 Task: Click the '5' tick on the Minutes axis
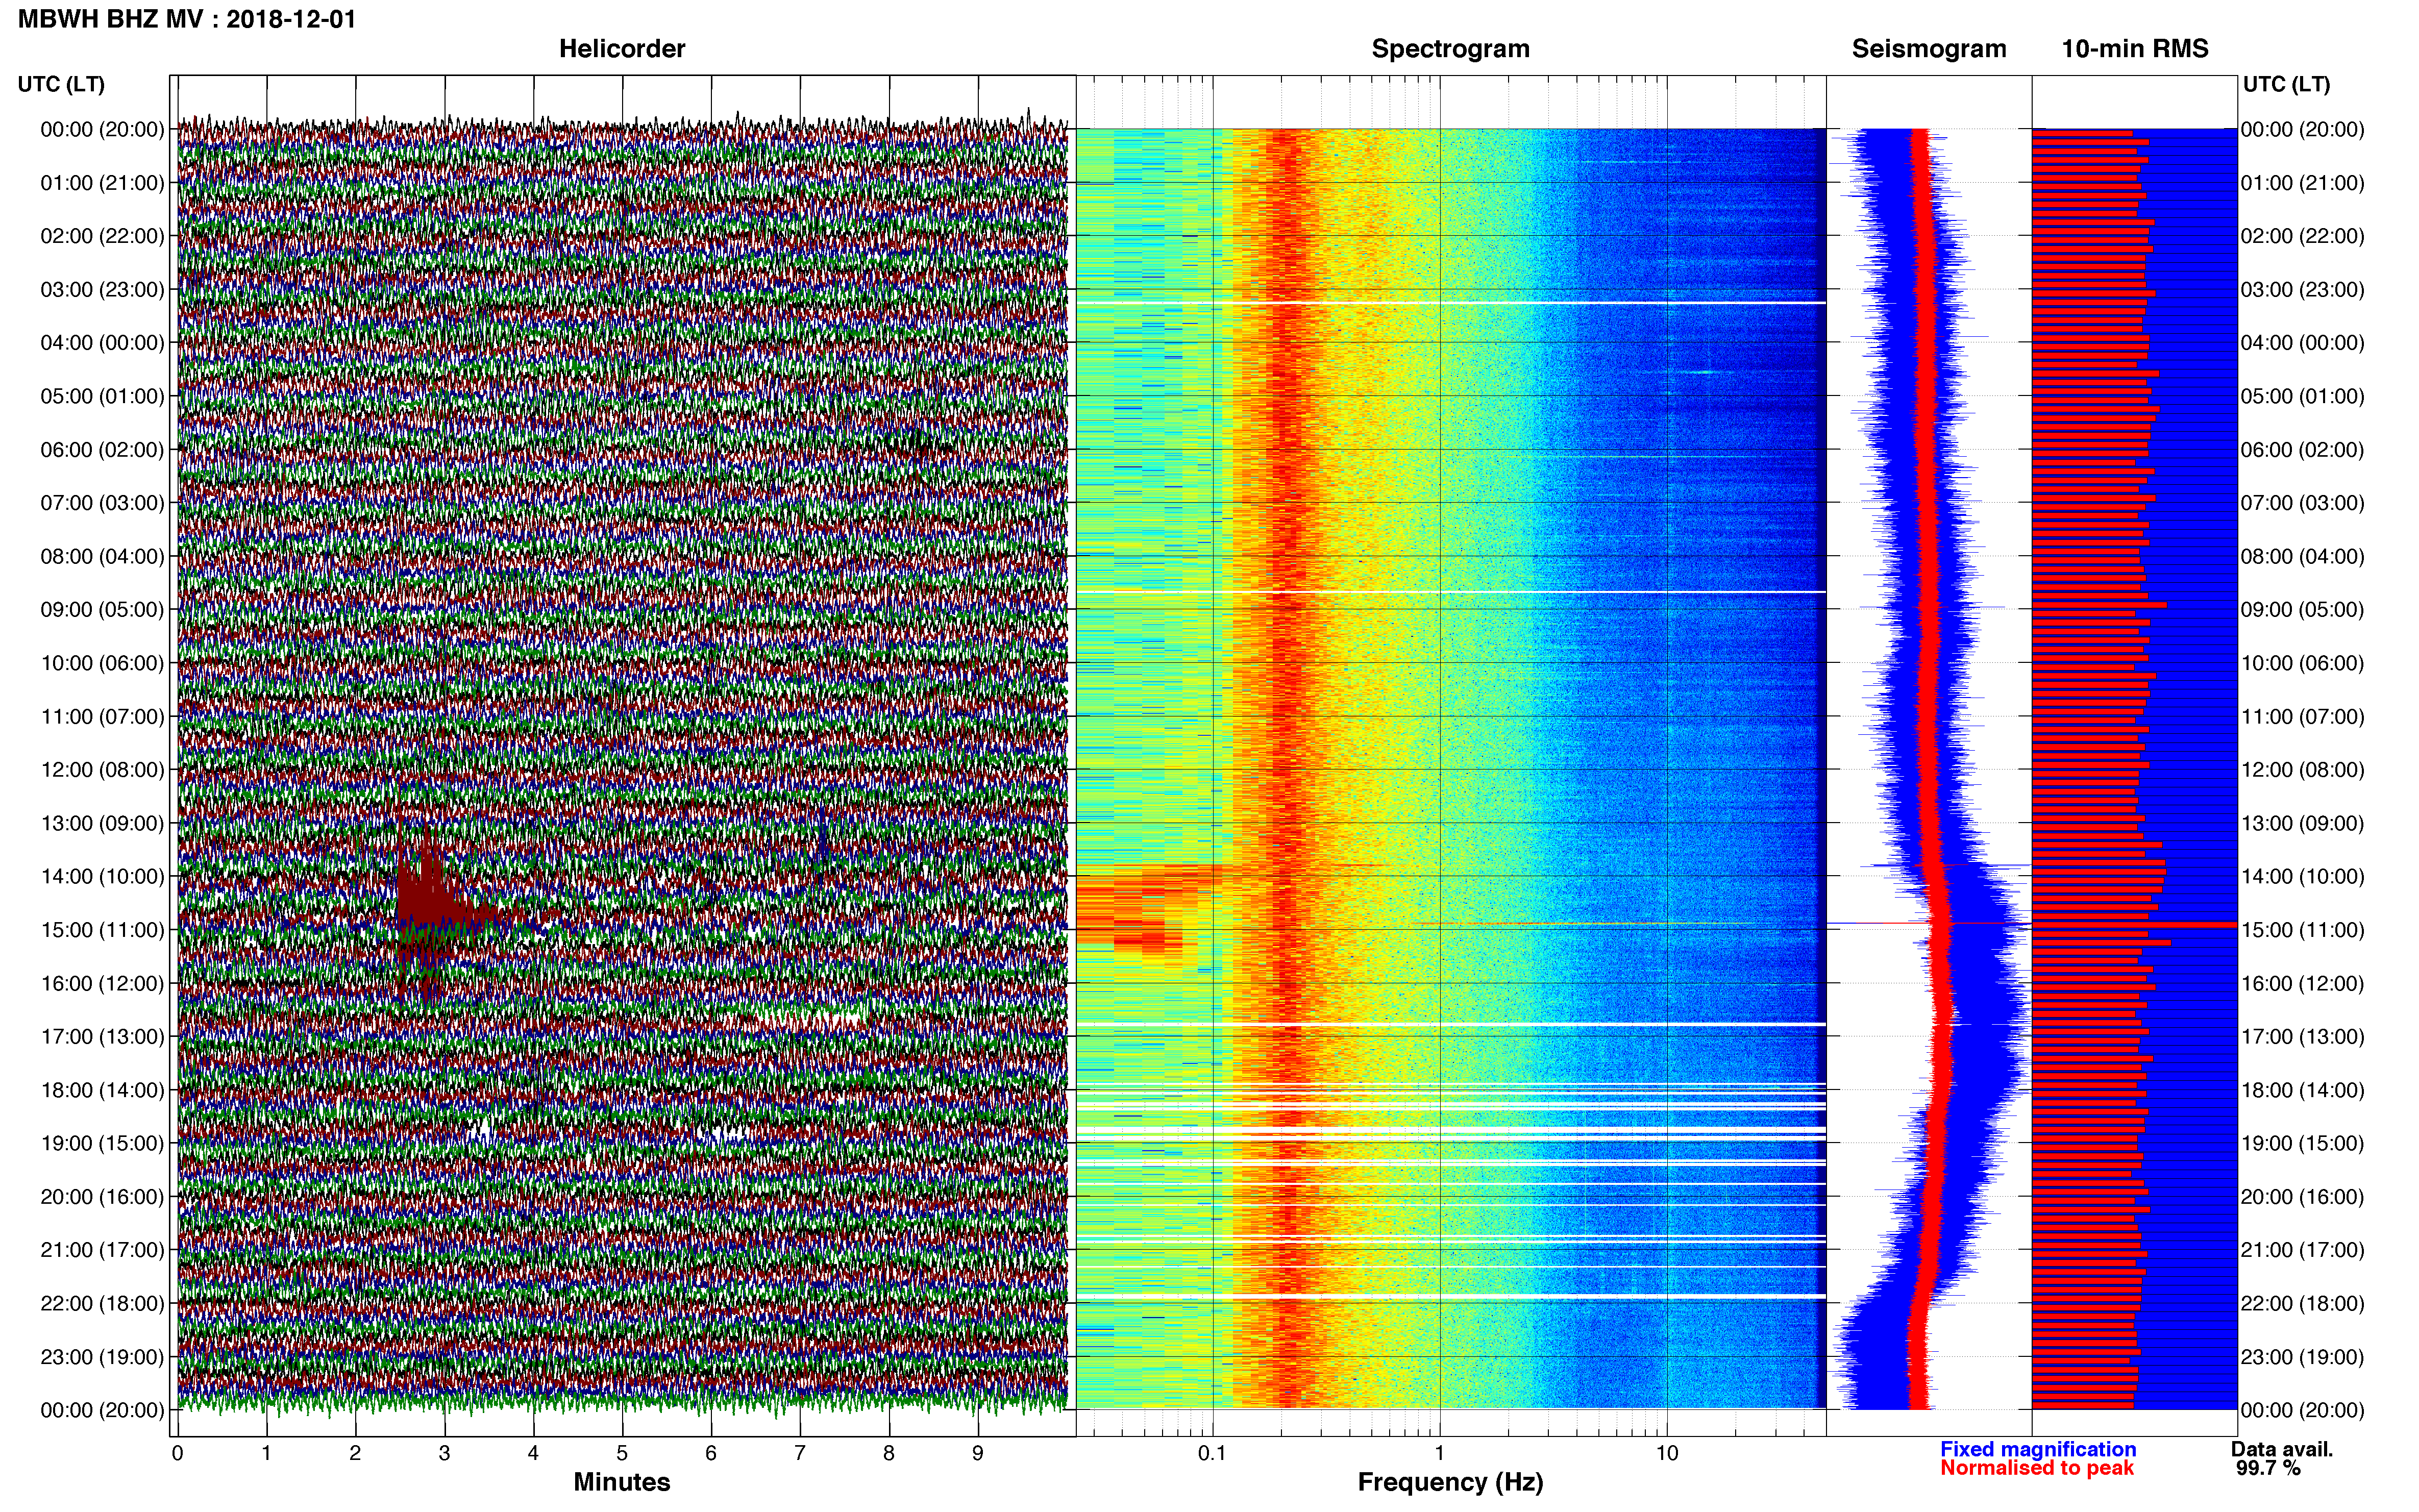(622, 1454)
